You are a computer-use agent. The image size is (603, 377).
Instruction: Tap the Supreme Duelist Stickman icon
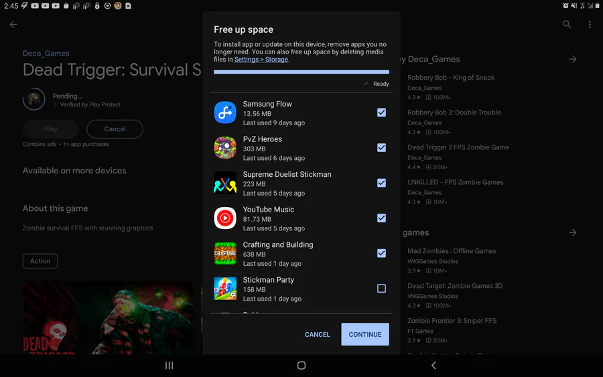pos(225,183)
